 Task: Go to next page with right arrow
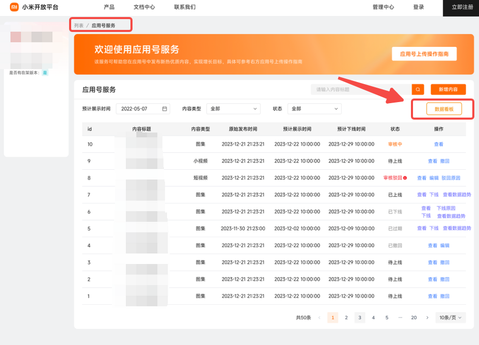pos(427,318)
